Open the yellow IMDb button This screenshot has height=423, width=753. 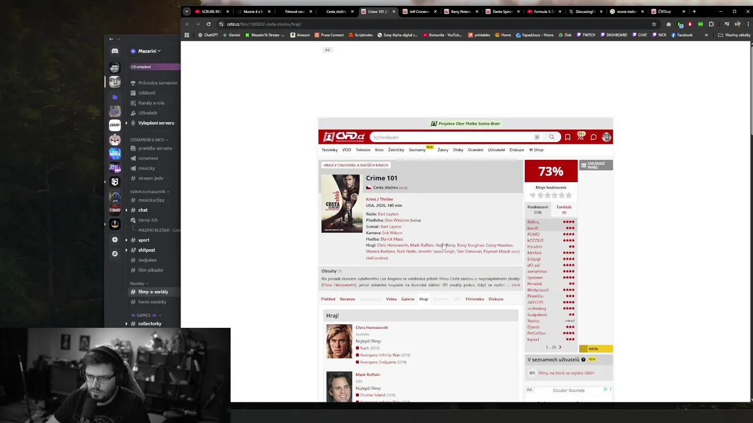tap(596, 349)
